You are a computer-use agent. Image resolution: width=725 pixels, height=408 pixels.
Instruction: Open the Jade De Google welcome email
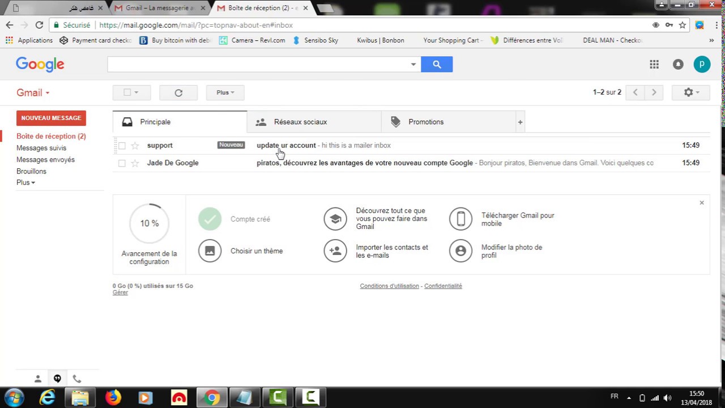411,163
